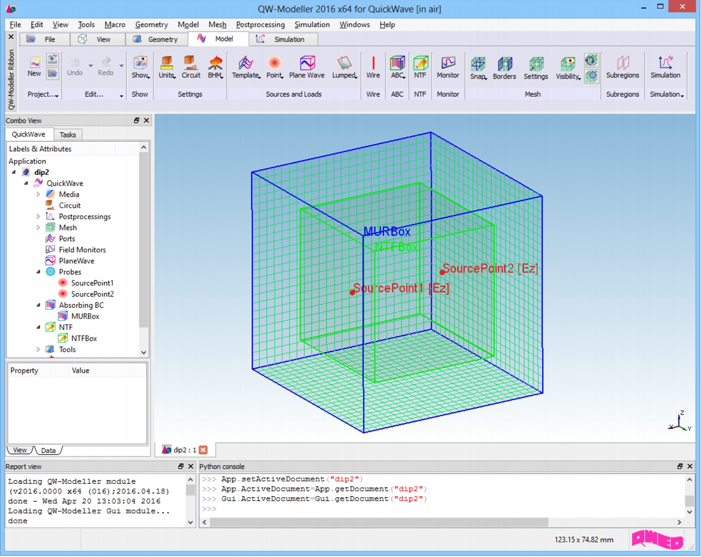Select the Point source tool
This screenshot has width=701, height=557.
click(x=275, y=67)
